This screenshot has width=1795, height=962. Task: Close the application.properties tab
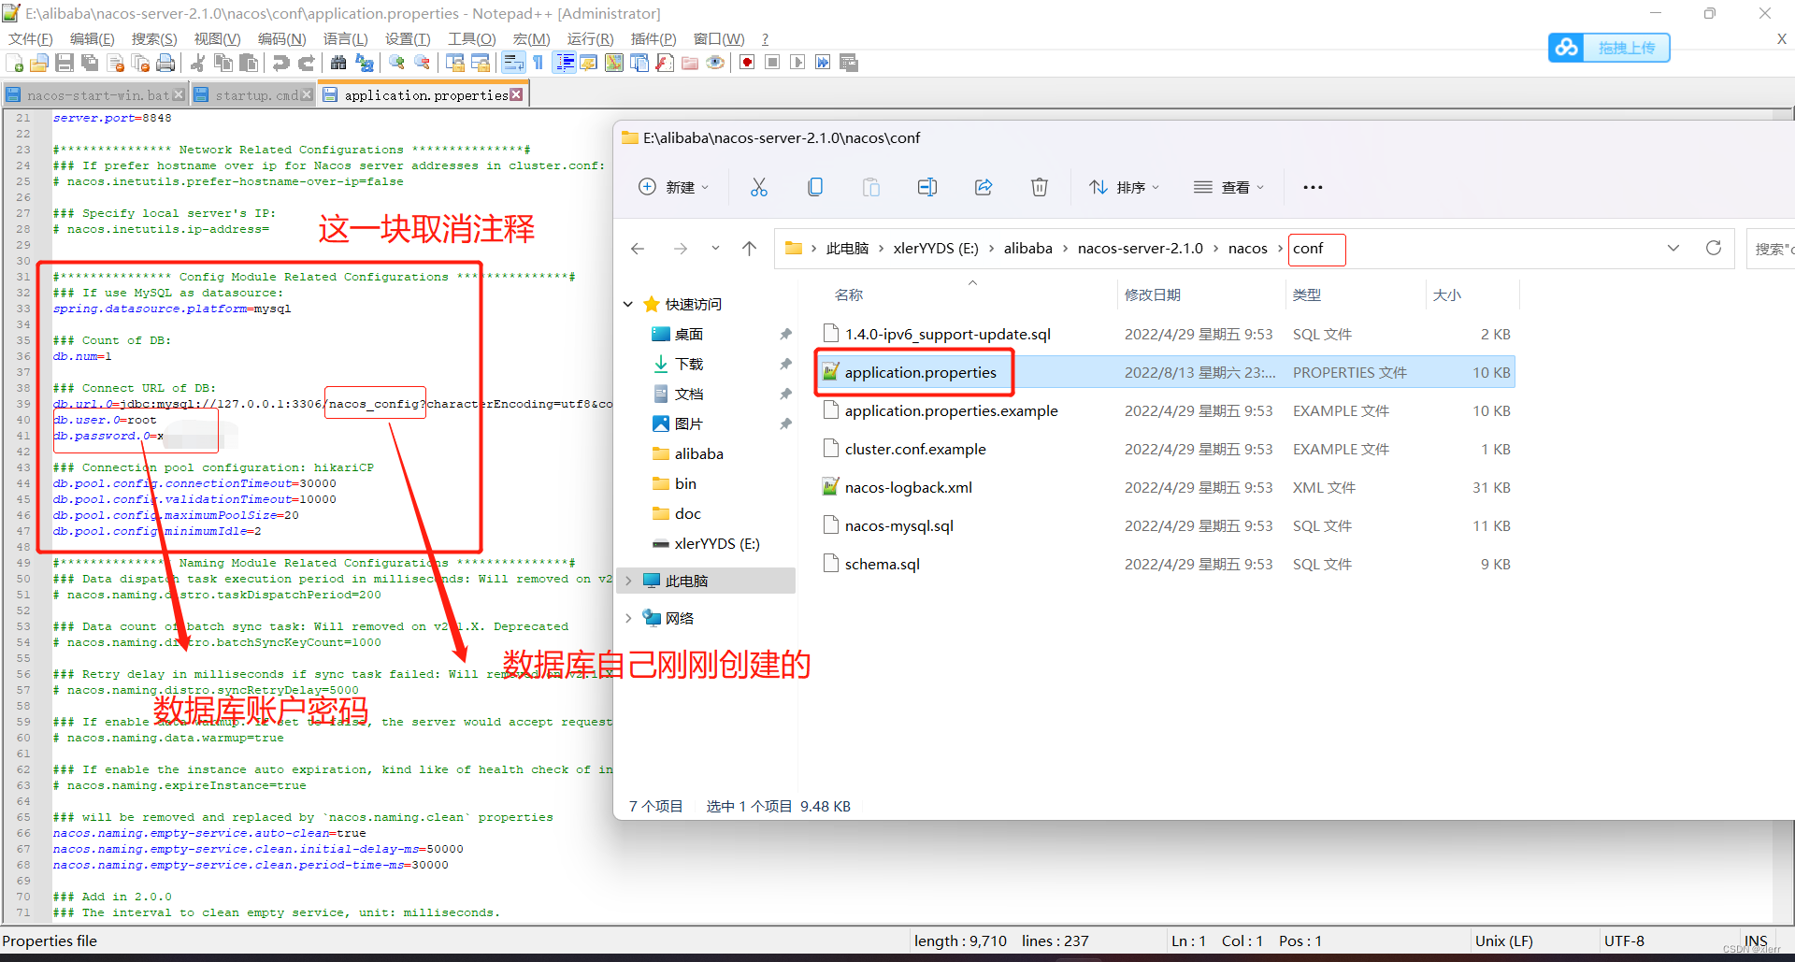tap(516, 95)
